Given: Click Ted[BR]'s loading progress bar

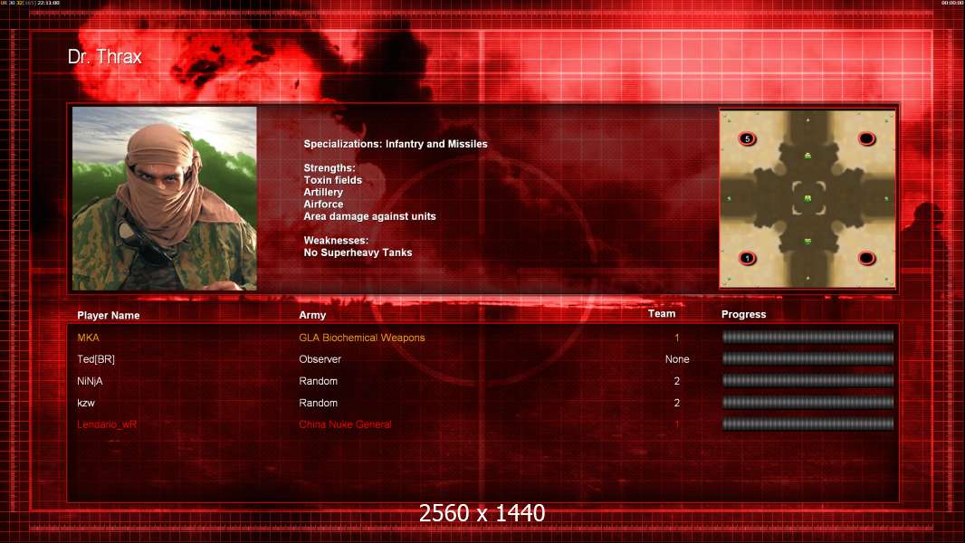Looking at the screenshot, I should [807, 359].
